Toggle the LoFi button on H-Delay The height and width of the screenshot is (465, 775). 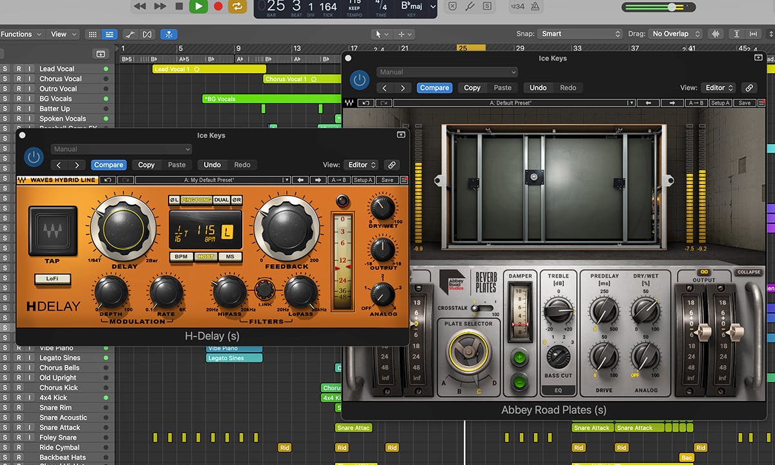tap(53, 279)
